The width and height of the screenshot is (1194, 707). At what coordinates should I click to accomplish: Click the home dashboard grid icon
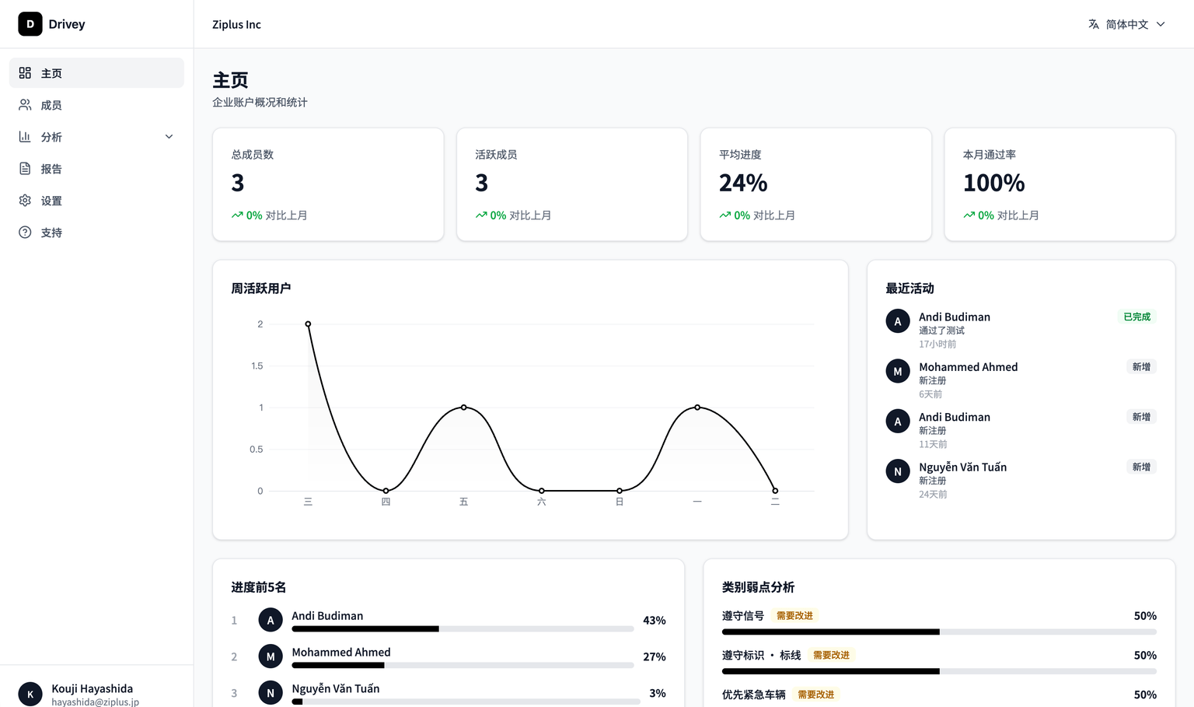25,73
